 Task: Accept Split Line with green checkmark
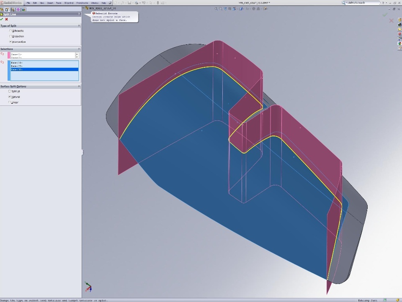pyautogui.click(x=2, y=19)
